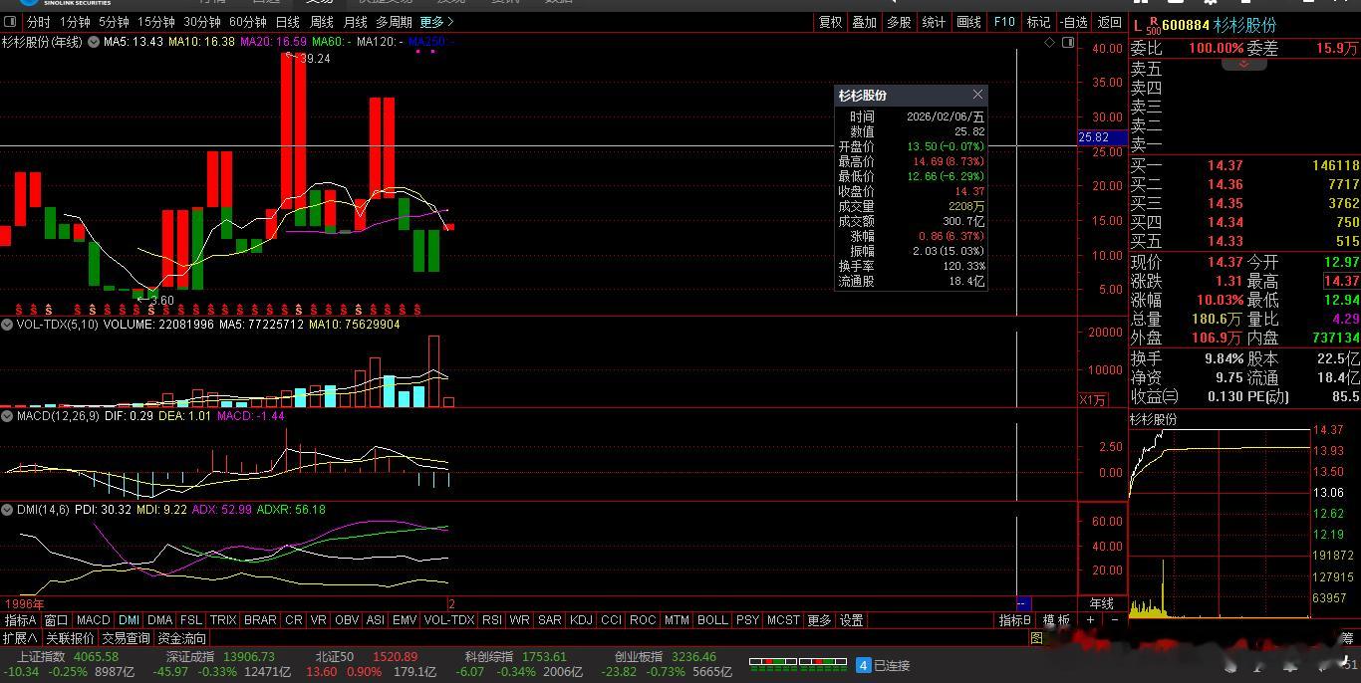Select the 60分钟 period
1361x683 pixels.
click(248, 22)
